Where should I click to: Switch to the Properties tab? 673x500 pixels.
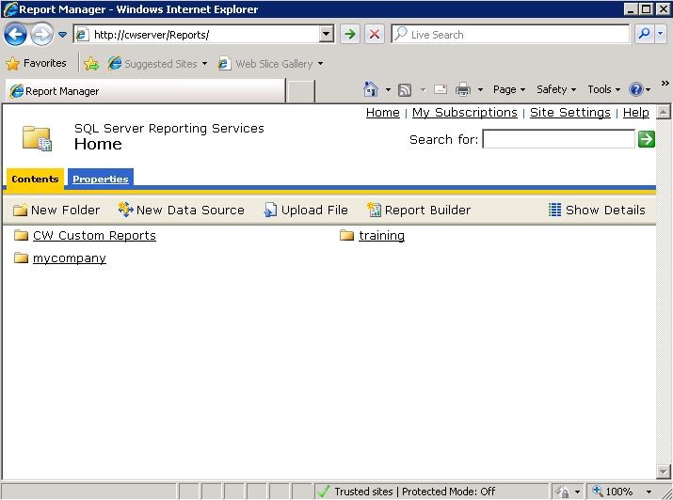pos(101,179)
